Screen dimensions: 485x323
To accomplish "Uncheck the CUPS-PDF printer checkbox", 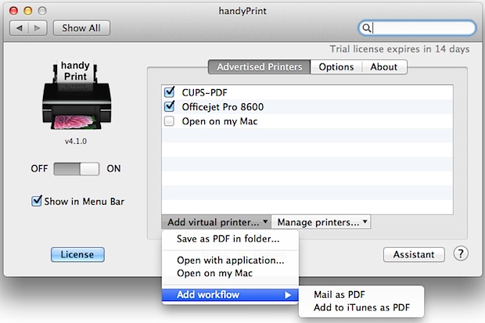I will pos(170,92).
